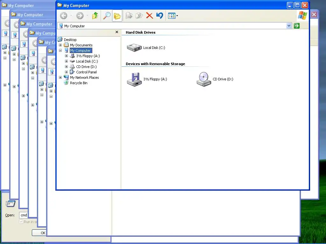Image resolution: width=326 pixels, height=244 pixels.
Task: Expand the My Network Places tree node
Action: click(x=60, y=78)
